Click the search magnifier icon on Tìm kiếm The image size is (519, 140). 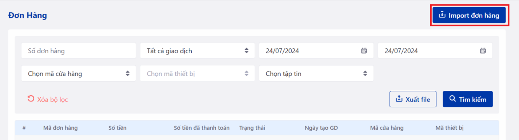[x=452, y=99]
